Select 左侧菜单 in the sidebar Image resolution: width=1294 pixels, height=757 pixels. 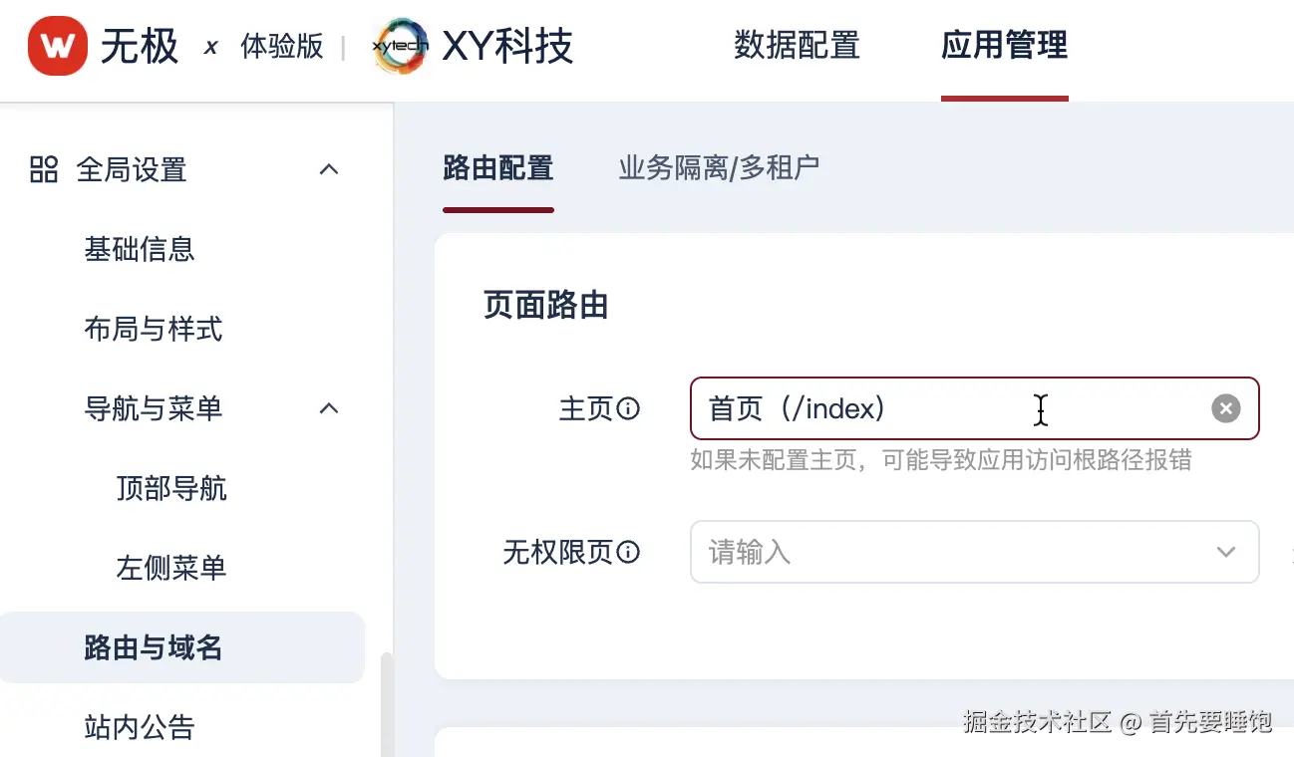pos(171,568)
